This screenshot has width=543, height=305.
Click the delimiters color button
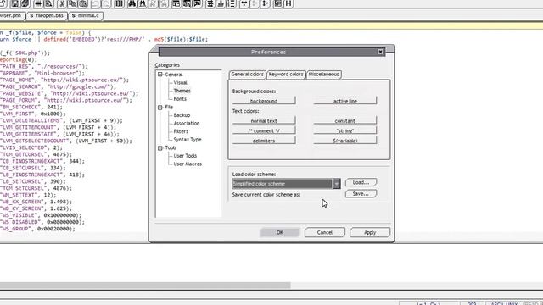pyautogui.click(x=264, y=141)
